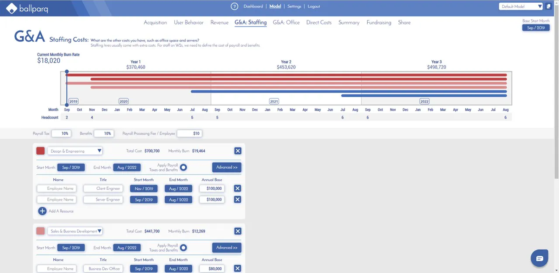This screenshot has height=273, width=559.
Task: Click Advanced >> for Sales & Business Development
Action: click(227, 248)
